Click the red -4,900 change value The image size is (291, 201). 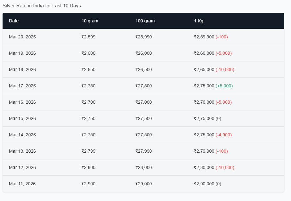point(223,135)
